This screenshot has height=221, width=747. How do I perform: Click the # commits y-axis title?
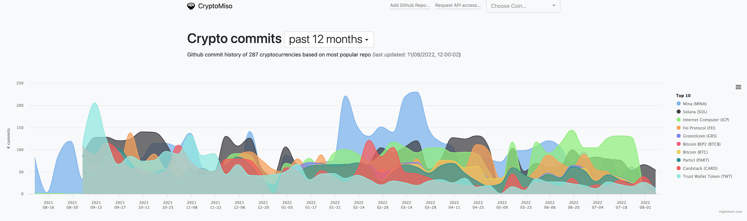[x=8, y=139]
